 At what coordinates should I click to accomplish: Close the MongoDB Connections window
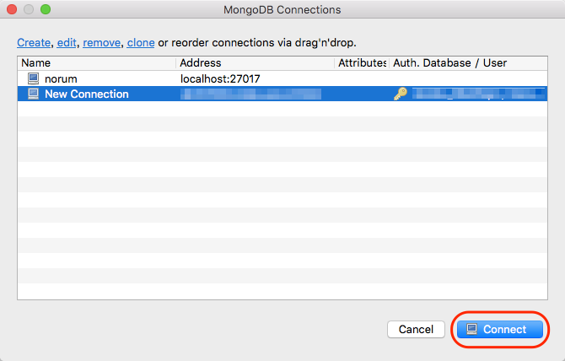tap(12, 9)
